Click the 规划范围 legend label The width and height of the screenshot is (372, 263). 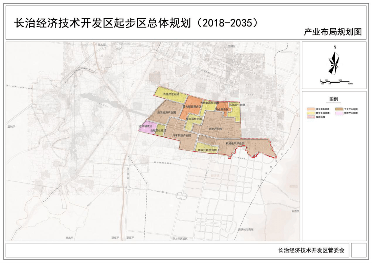point(321,117)
